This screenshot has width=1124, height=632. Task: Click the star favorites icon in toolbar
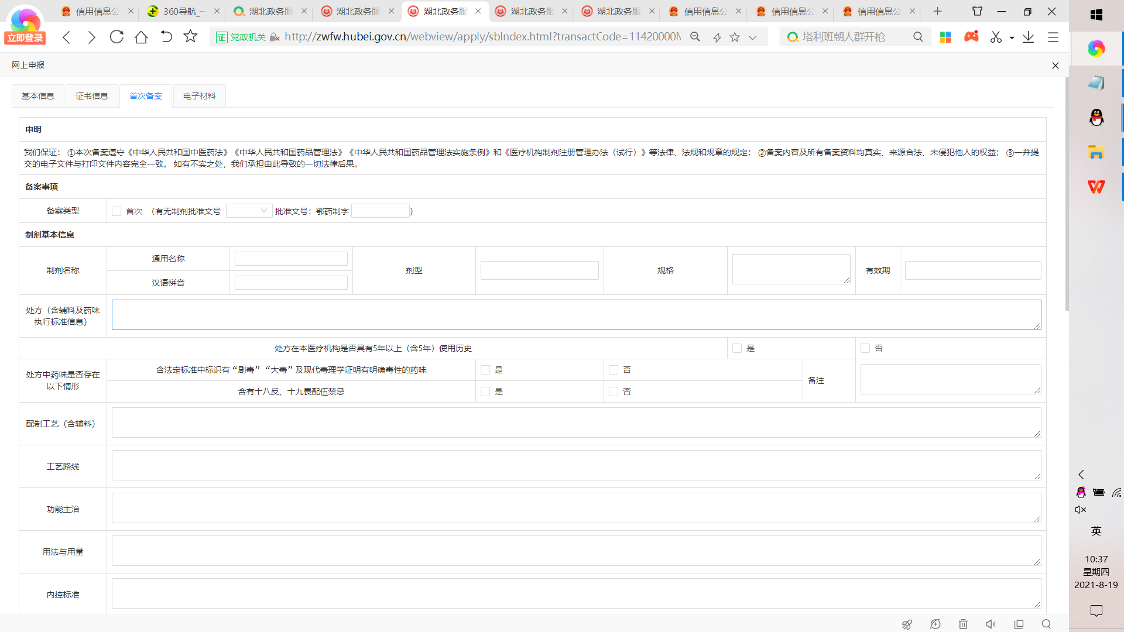point(190,37)
